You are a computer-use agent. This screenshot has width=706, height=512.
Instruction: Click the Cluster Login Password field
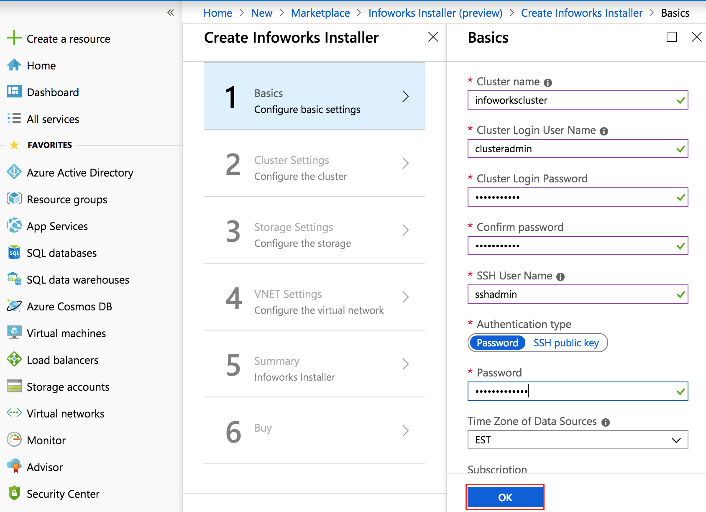[x=578, y=197]
